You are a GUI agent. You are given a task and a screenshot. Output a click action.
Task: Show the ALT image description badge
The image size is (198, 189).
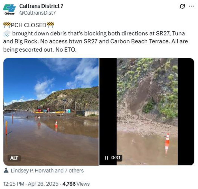[14, 158]
